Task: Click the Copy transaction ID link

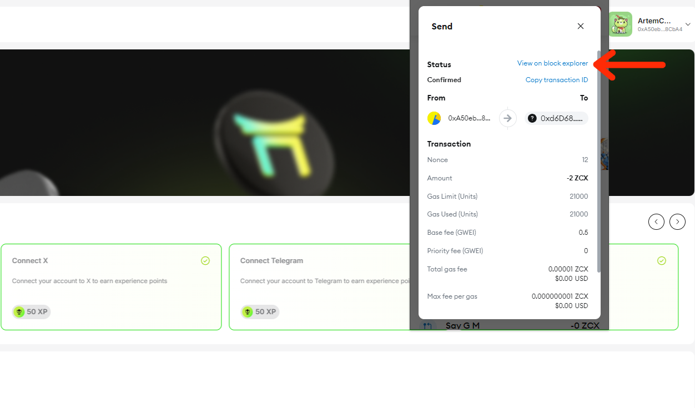Action: (x=557, y=80)
